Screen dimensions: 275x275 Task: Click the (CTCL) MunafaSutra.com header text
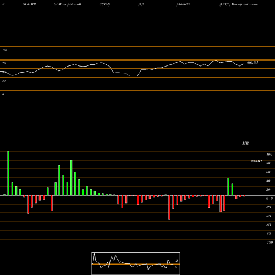click(239, 4)
